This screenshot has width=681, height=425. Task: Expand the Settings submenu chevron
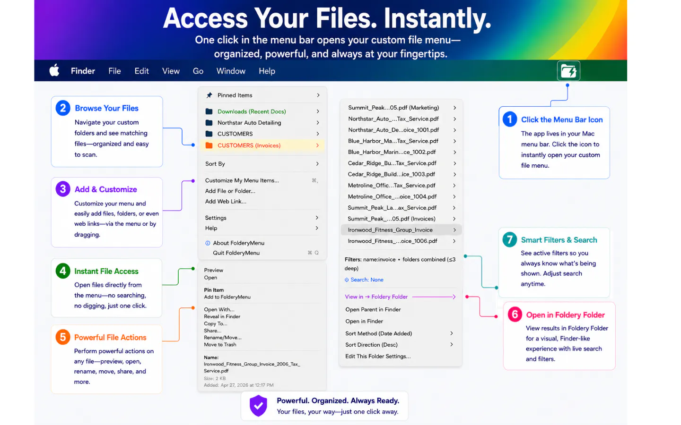click(317, 218)
